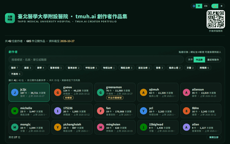Switch to dark mode with moon icon

coord(215,6)
